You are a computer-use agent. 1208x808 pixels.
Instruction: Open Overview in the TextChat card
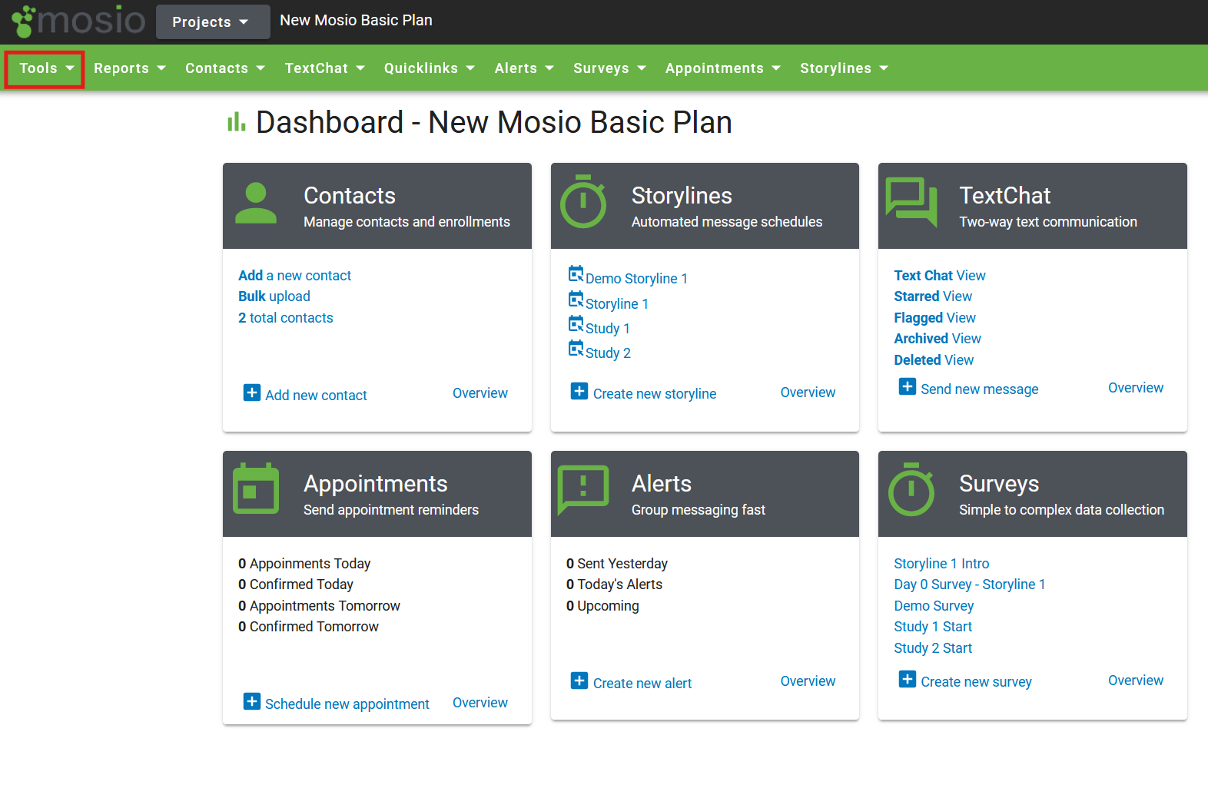[x=1136, y=388]
